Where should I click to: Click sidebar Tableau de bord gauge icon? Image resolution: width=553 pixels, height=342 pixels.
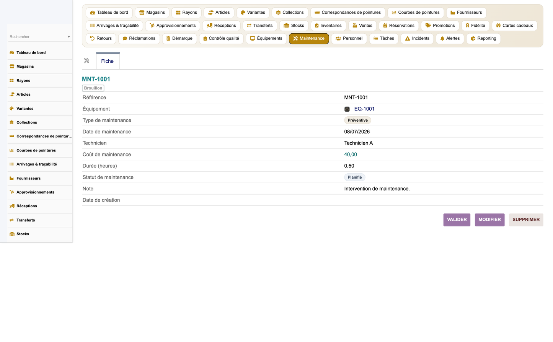(x=12, y=53)
